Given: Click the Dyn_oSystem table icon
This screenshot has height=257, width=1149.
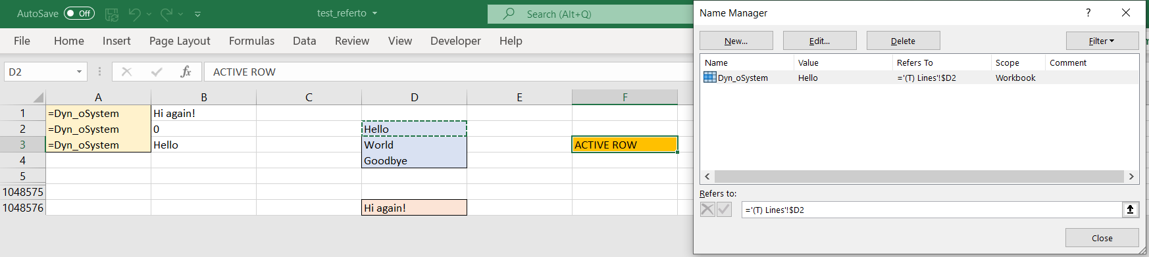Looking at the screenshot, I should point(710,77).
